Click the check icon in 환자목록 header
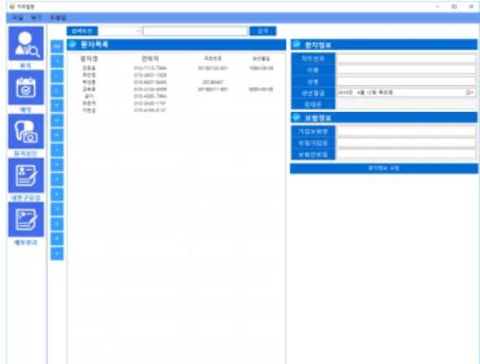480x364 pixels. 72,45
